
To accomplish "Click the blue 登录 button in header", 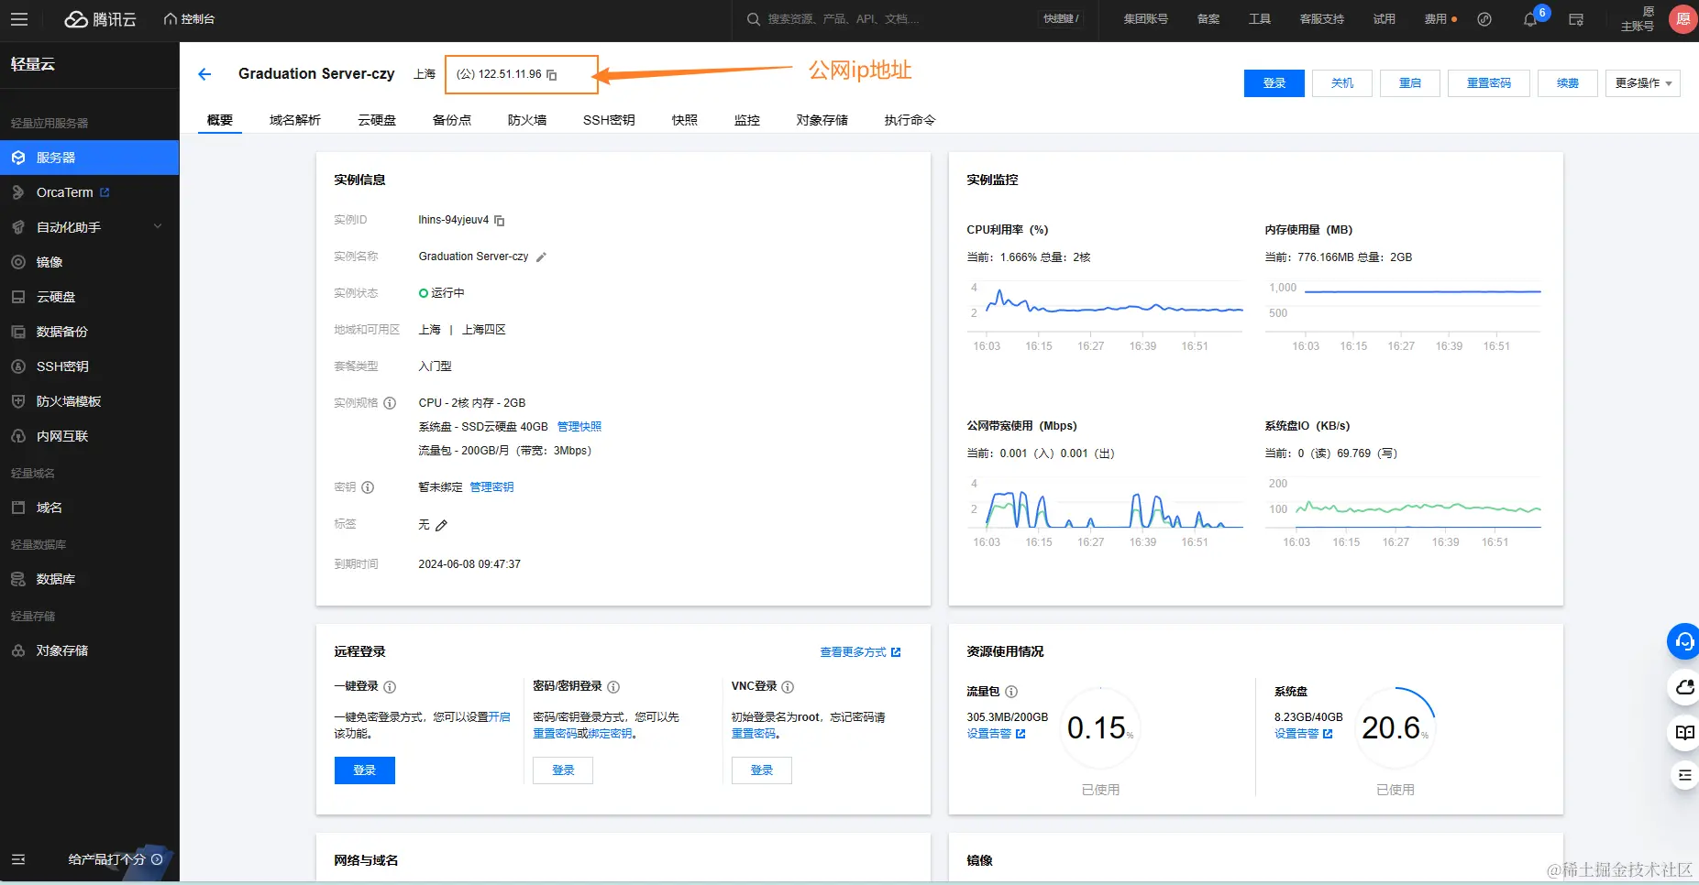I will click(1274, 83).
